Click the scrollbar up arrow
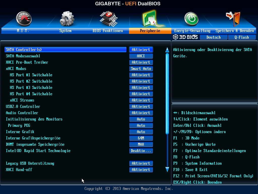The width and height of the screenshot is (258, 194). pyautogui.click(x=167, y=50)
